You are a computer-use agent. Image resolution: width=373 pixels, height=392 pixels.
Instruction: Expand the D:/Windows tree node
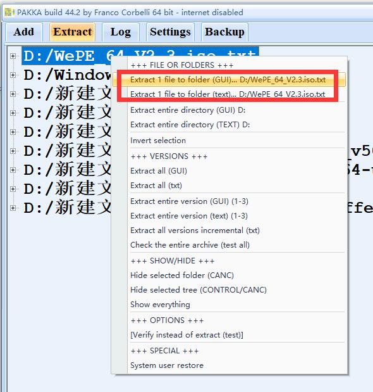click(x=13, y=75)
